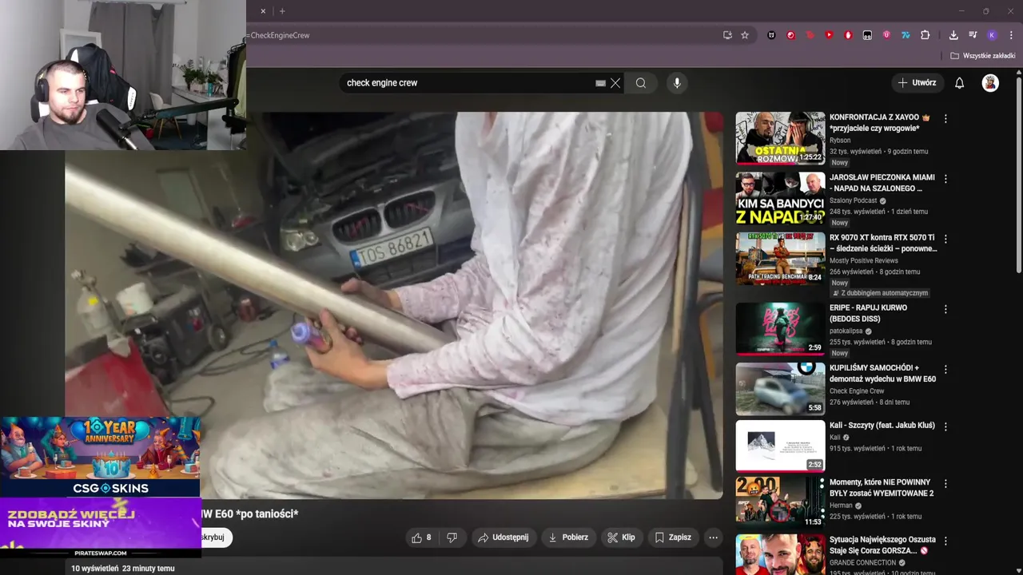The height and width of the screenshot is (575, 1023).
Task: Open more actions ellipsis under the video
Action: tap(713, 537)
